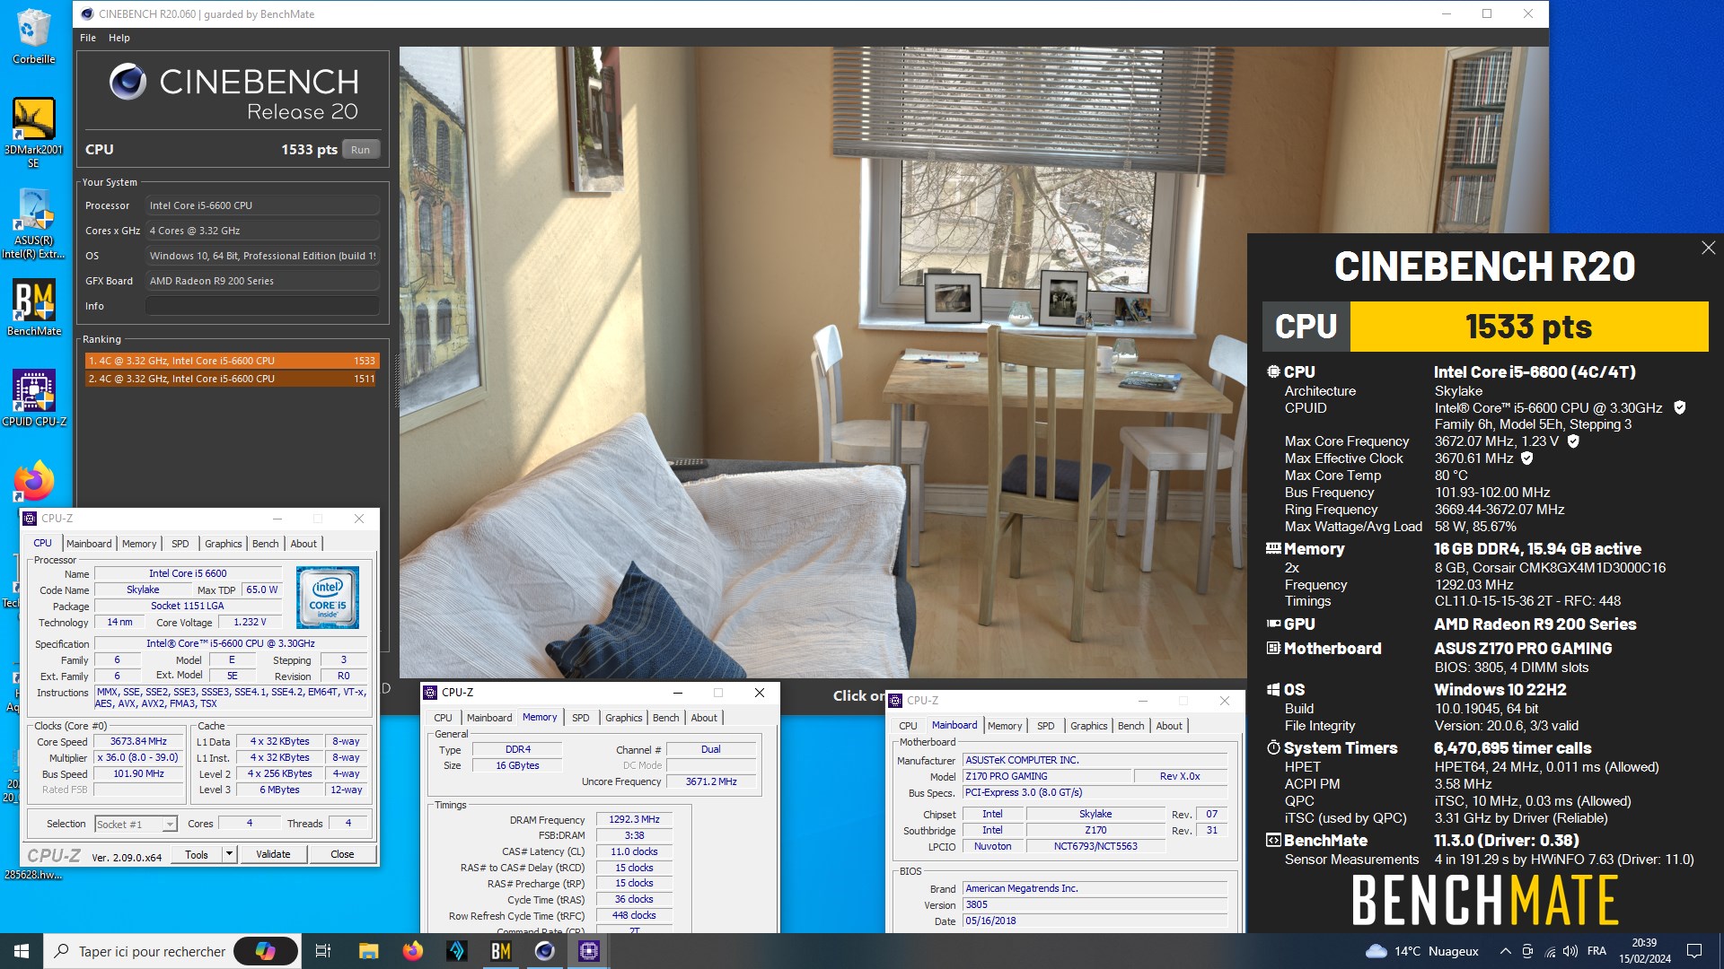The width and height of the screenshot is (1724, 969).
Task: Click the Processor field Intel Core i5-6600 CPU
Action: 262,205
